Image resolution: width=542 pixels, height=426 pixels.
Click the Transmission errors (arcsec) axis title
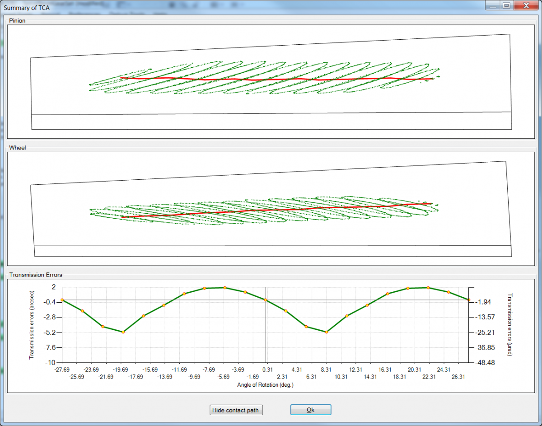coord(32,325)
